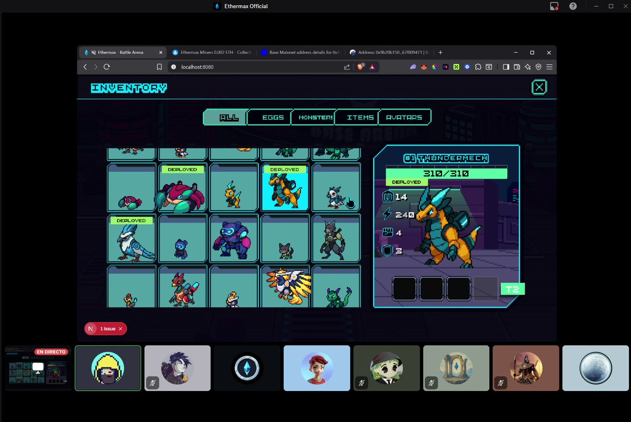The image size is (631, 422).
Task: Switch to the EGGS inventory tab
Action: [271, 117]
